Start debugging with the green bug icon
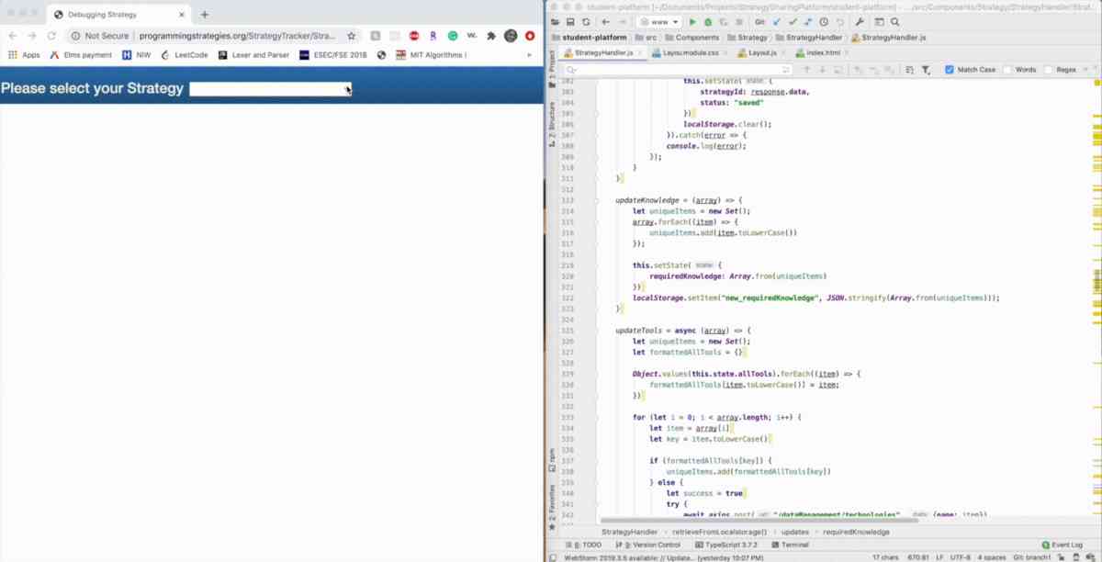Image resolution: width=1102 pixels, height=562 pixels. point(708,22)
